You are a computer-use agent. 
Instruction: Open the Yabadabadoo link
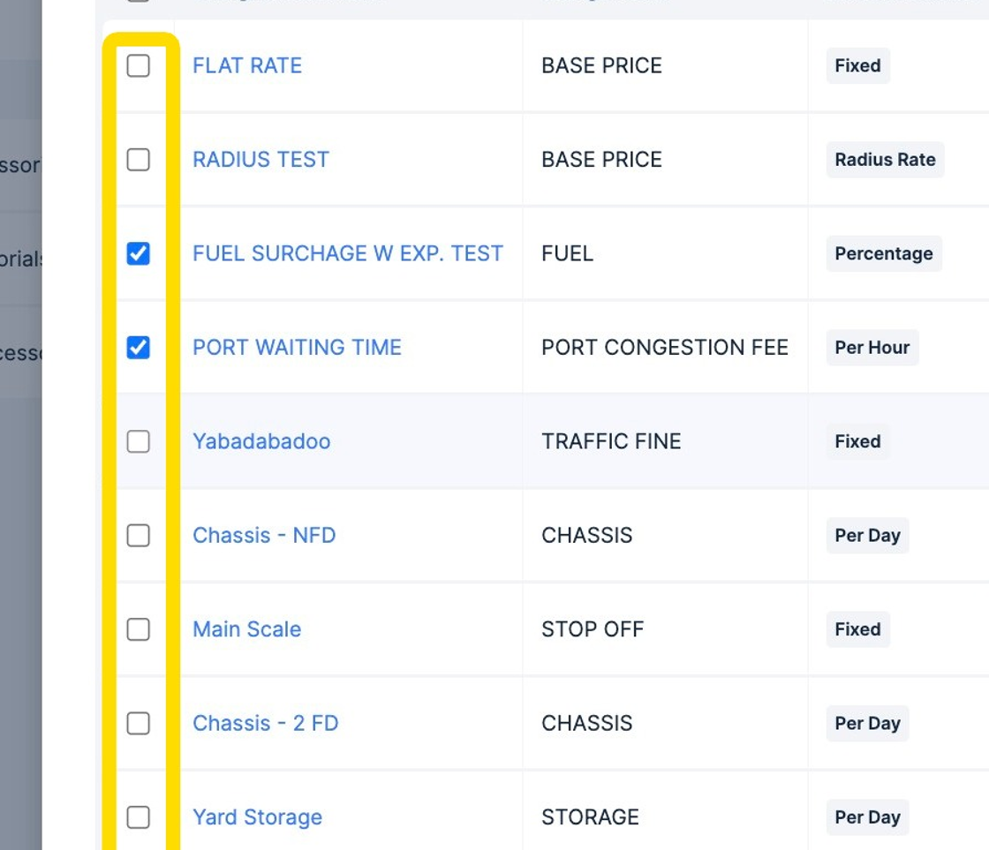point(261,441)
